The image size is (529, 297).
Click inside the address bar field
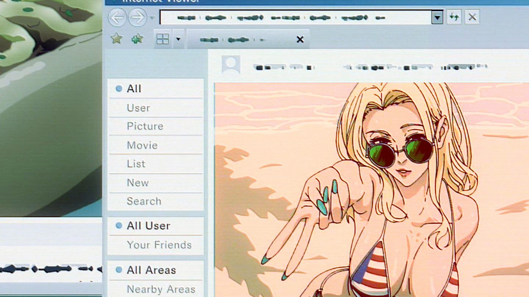tap(294, 17)
